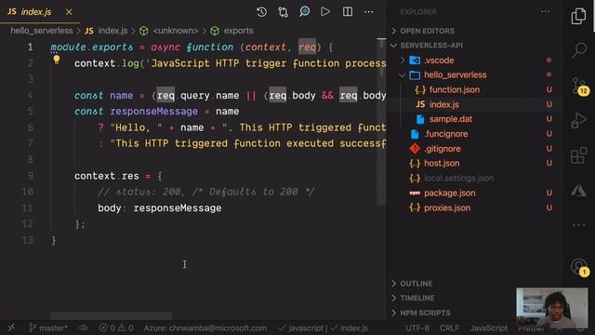Viewport: 595px width, 335px height.
Task: Open the timeline history icon in editor toolbar
Action: pos(261,12)
